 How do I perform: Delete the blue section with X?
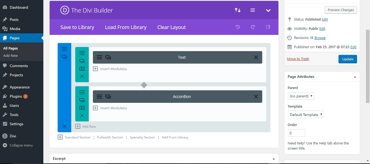64,126
